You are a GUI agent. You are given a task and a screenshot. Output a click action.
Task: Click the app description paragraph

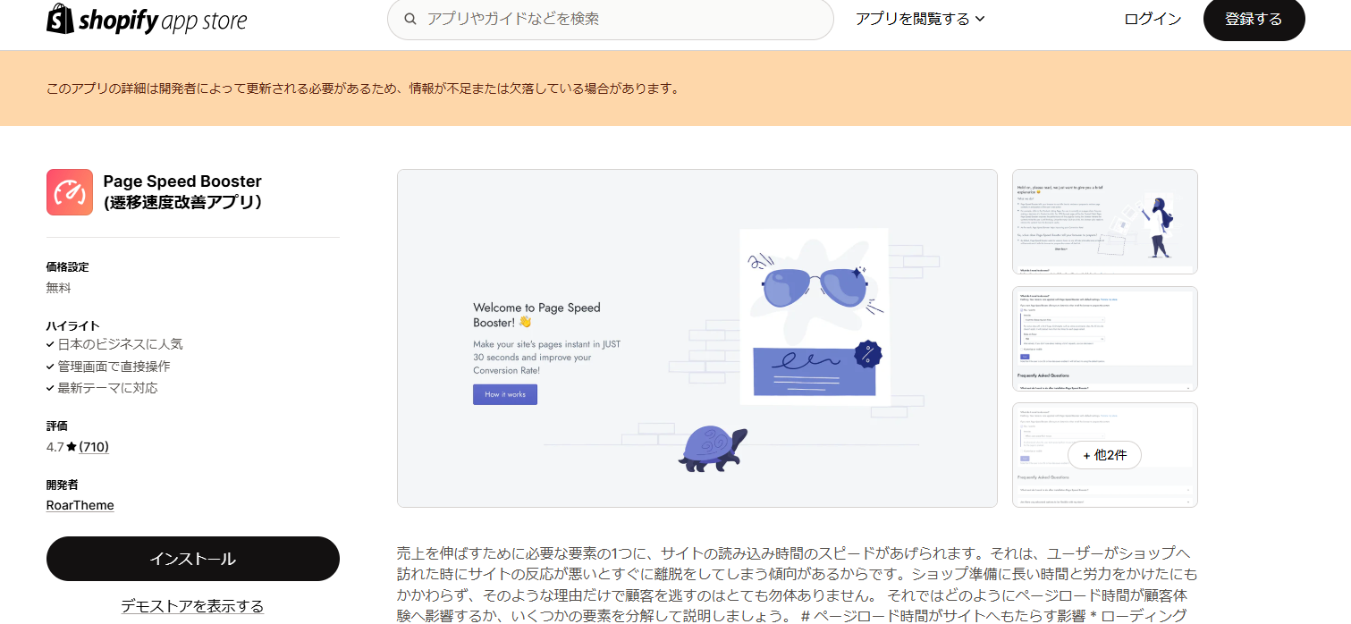click(x=796, y=584)
